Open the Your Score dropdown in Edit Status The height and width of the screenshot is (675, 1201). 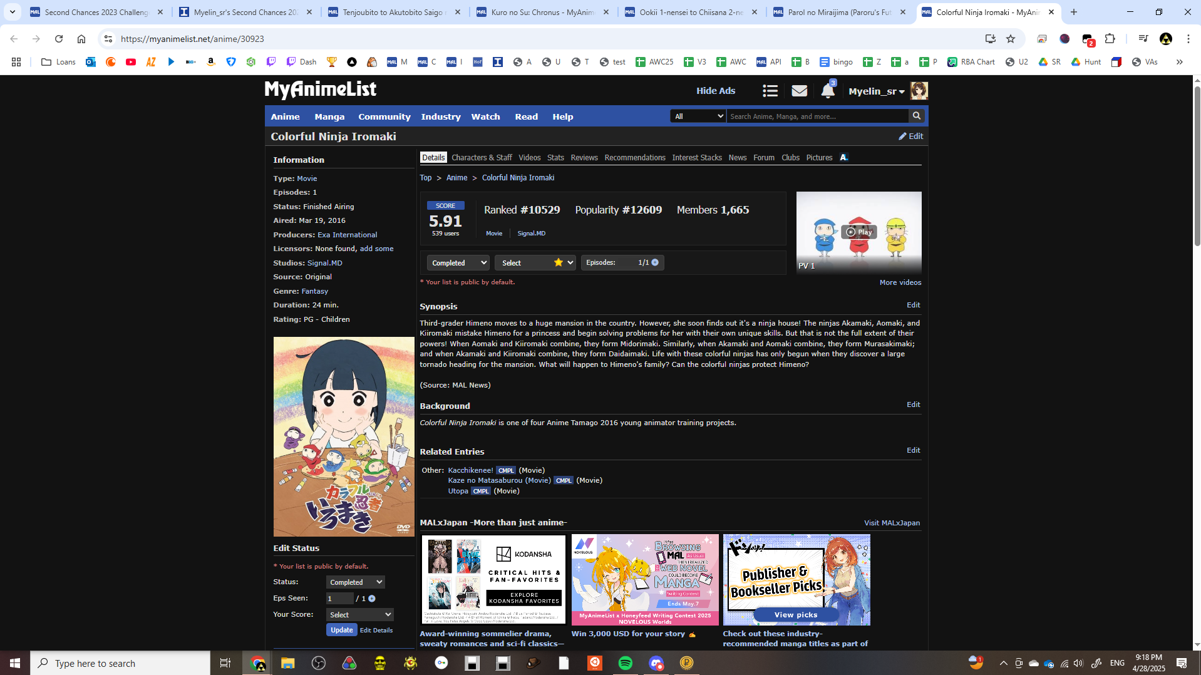pos(360,615)
